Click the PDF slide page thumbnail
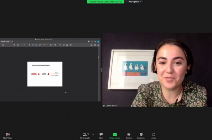 tap(45, 74)
